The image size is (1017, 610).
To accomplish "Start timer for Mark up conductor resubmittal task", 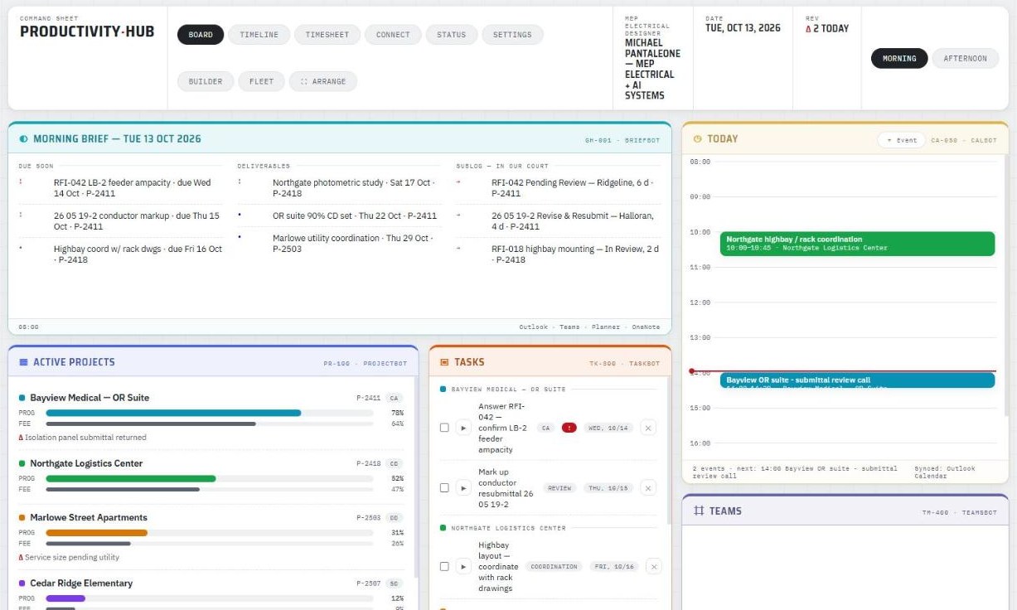I will 464,488.
